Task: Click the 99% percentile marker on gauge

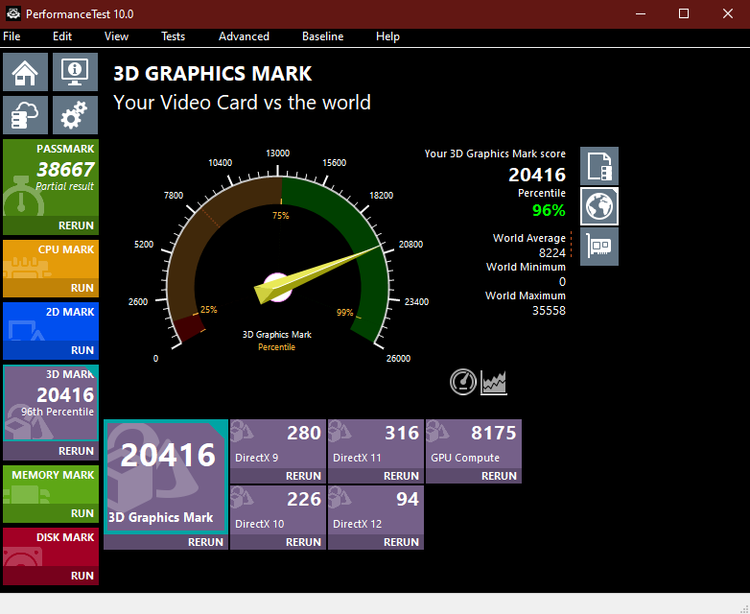Action: [345, 313]
